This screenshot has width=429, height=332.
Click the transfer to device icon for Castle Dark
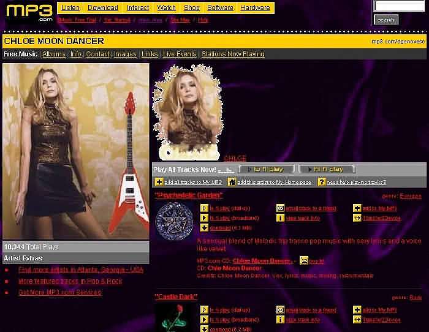357,320
